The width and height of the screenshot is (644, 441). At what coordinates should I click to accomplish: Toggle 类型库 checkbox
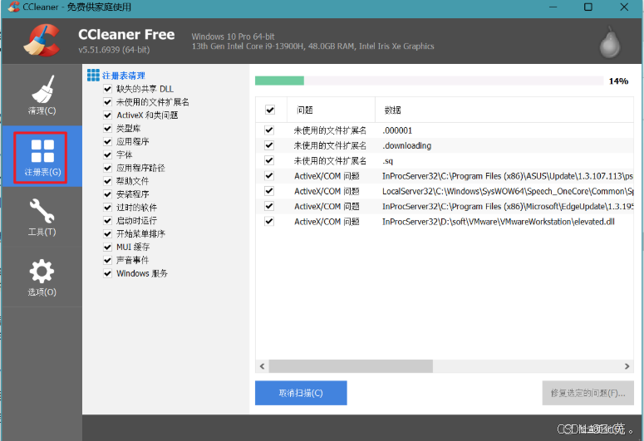[107, 128]
